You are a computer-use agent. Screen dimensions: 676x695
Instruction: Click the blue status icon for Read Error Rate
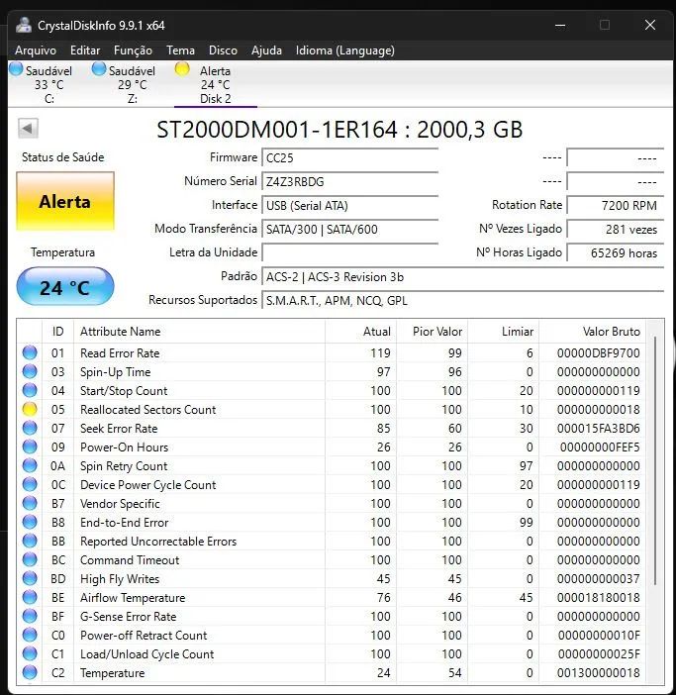pyautogui.click(x=30, y=352)
